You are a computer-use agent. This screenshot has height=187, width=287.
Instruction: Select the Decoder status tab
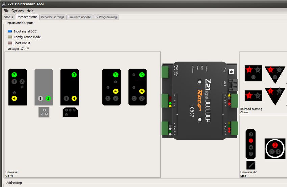[x=27, y=17]
